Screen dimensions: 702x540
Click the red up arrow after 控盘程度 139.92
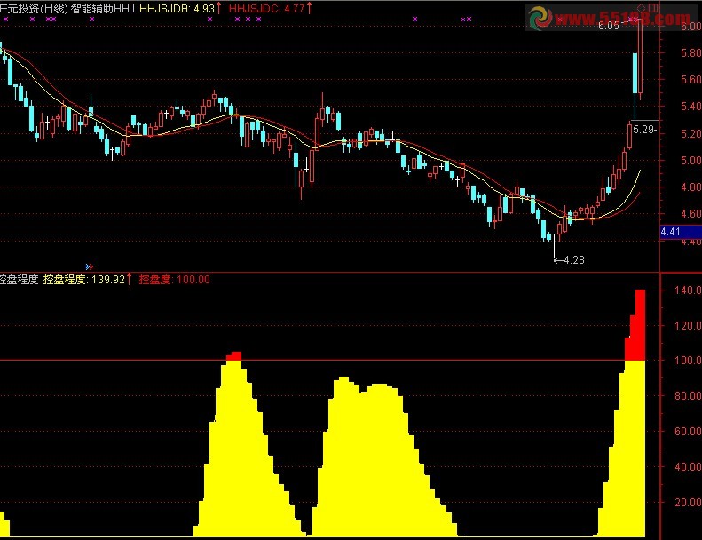point(130,279)
